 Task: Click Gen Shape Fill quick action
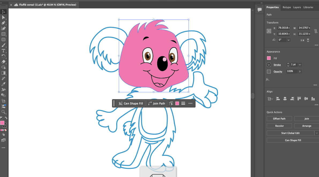click(293, 140)
